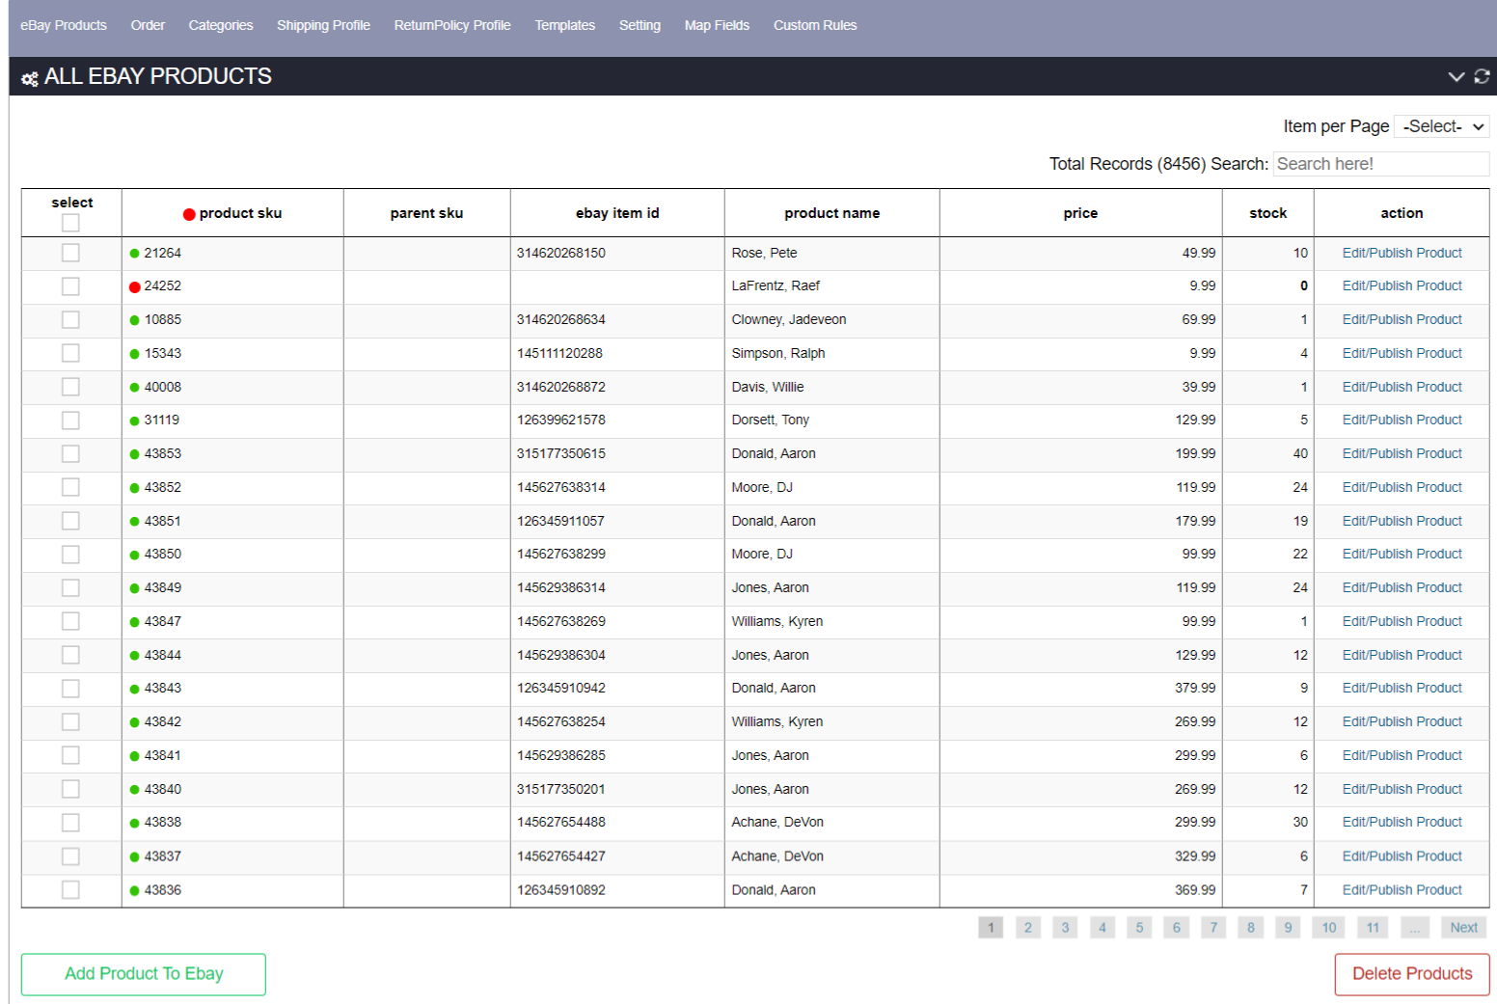Click price cell 329.99

coord(1195,855)
